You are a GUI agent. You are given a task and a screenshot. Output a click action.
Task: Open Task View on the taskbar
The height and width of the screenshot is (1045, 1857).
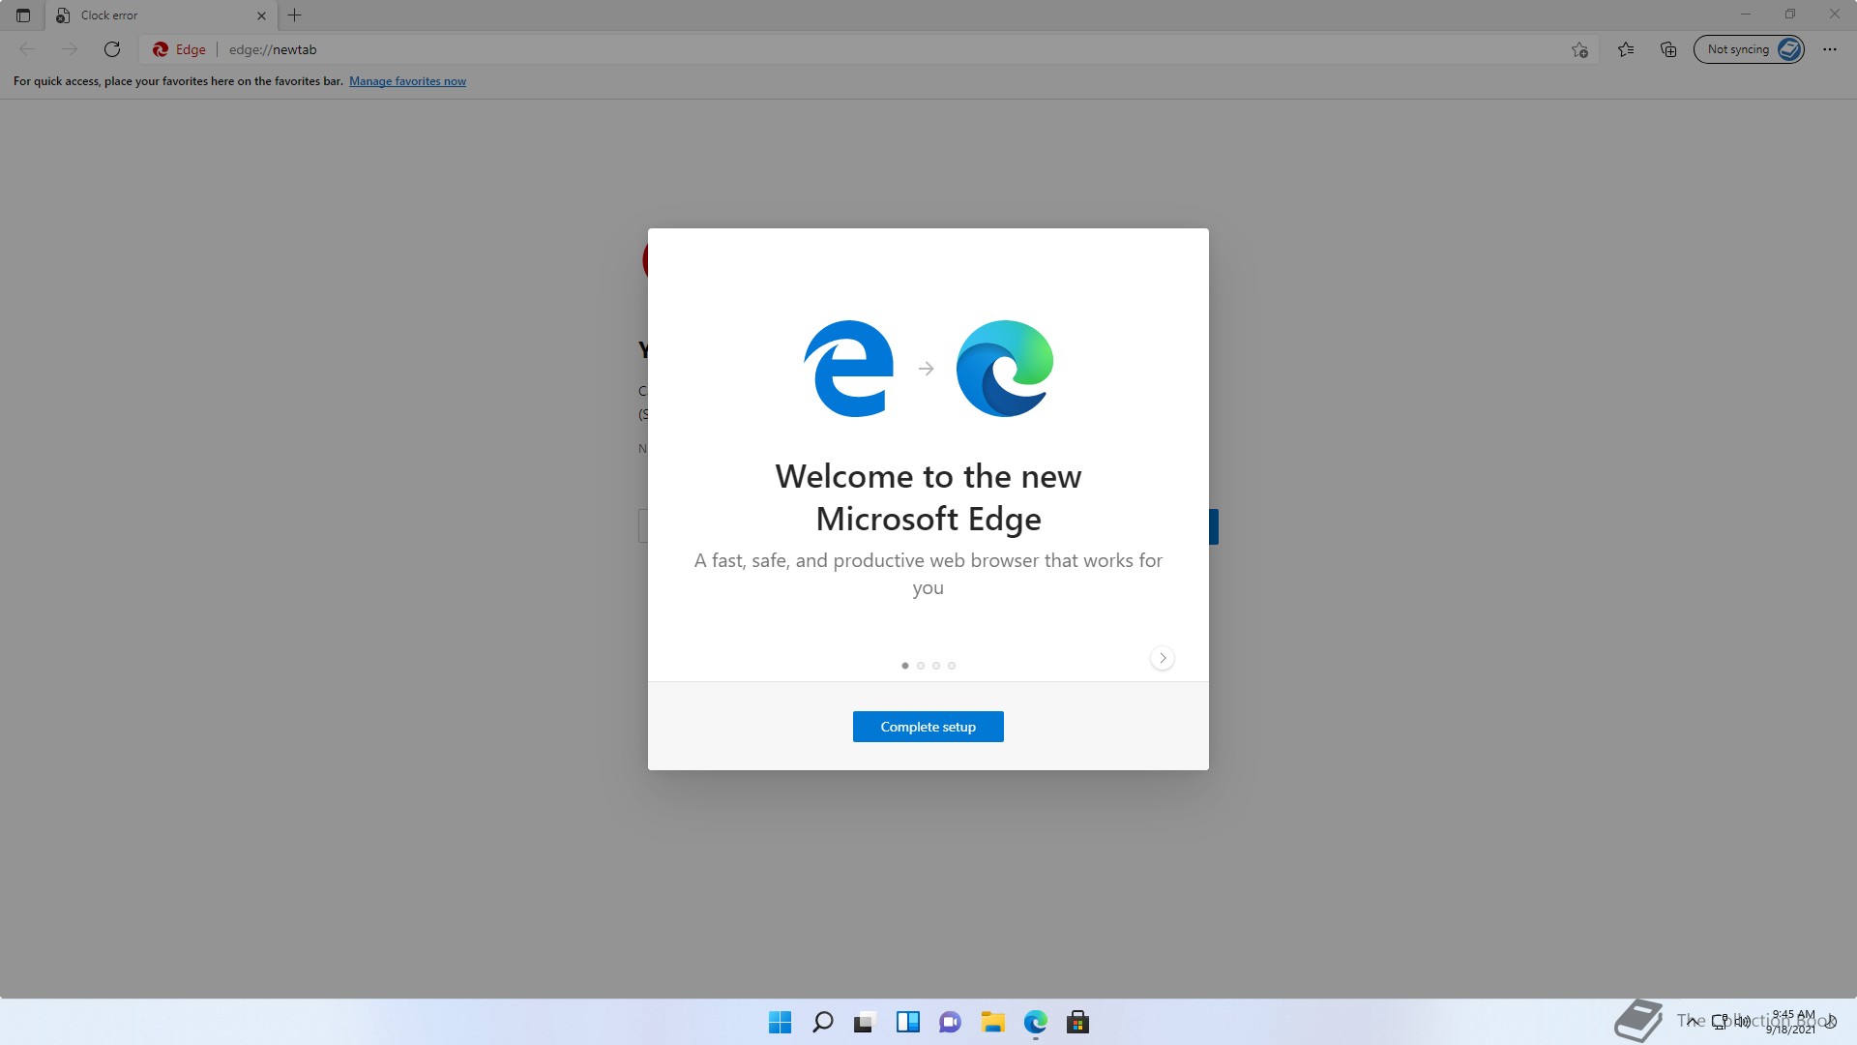(865, 1022)
